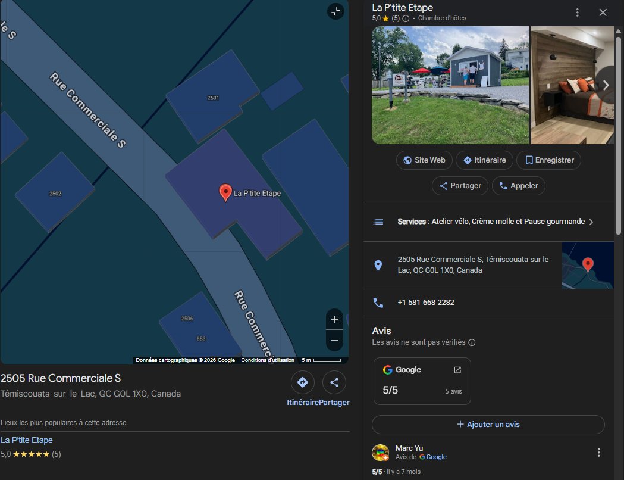Click the Services list icon

pyautogui.click(x=378, y=222)
